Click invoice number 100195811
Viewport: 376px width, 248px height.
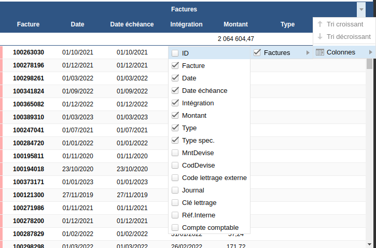tap(29, 156)
